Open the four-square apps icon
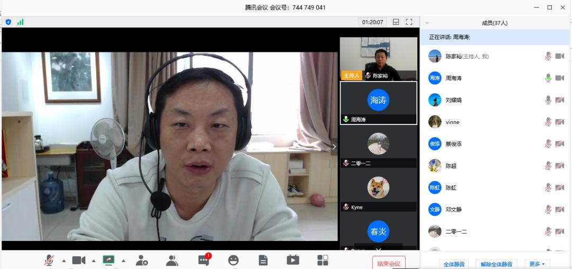Screen dimensions: 572x269 (323, 260)
